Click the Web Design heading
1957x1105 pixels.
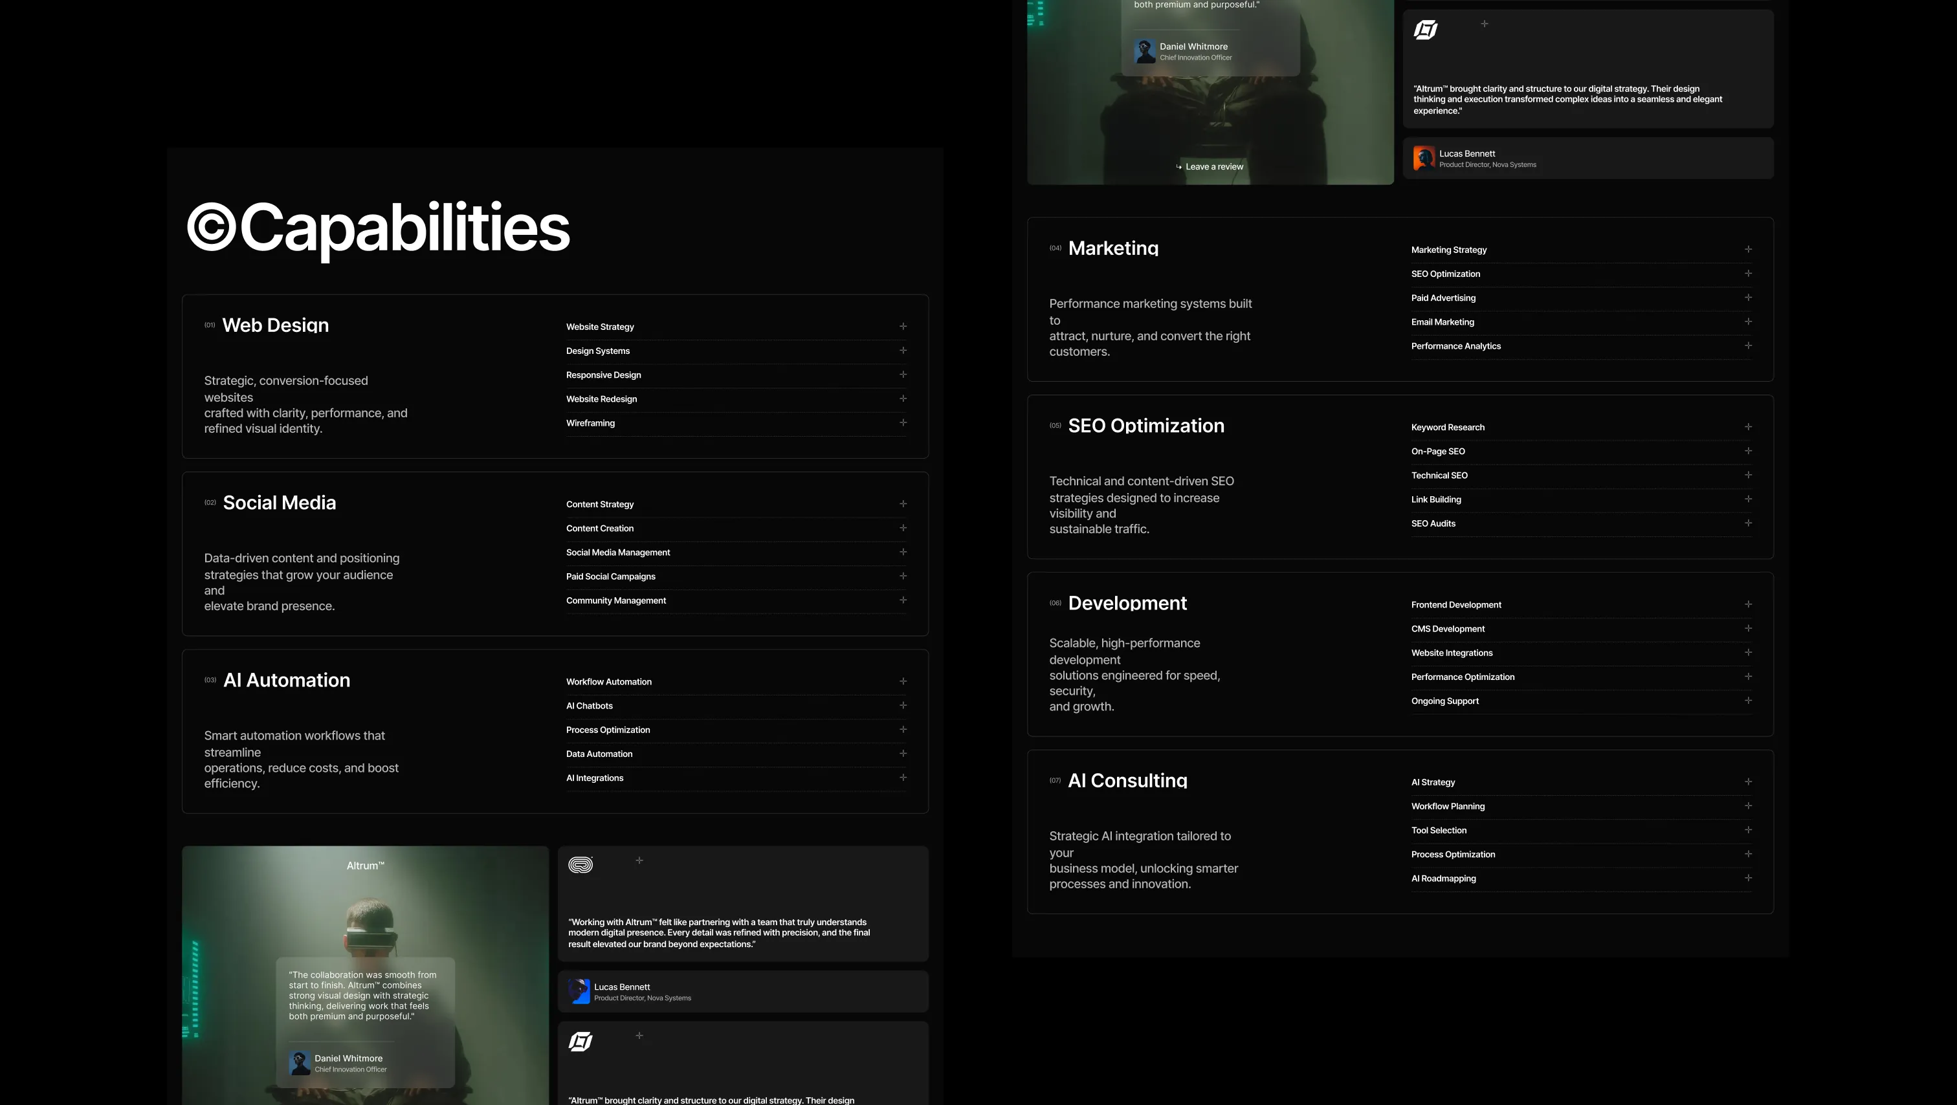(x=275, y=325)
